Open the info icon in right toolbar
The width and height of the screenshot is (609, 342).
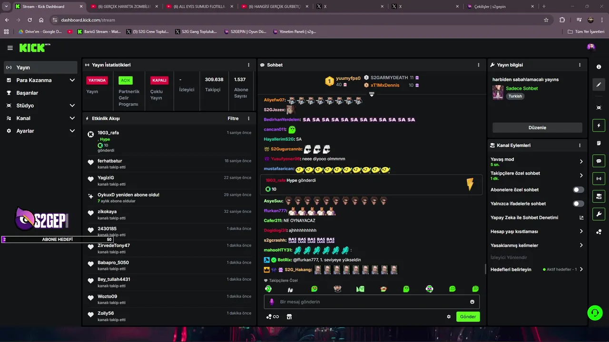point(599,67)
